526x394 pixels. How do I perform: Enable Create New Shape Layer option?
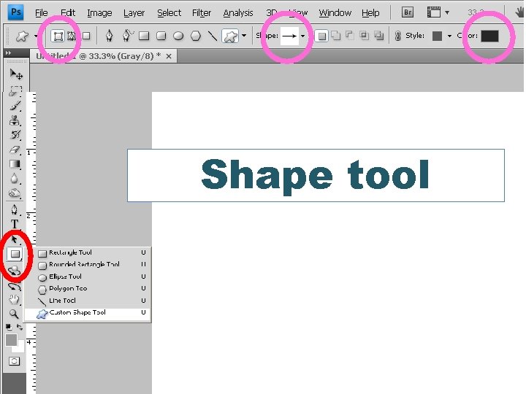pyautogui.click(x=321, y=36)
